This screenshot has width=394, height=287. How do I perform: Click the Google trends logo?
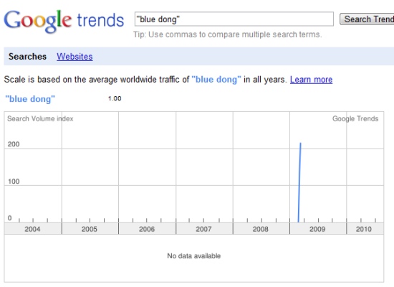tap(64, 22)
